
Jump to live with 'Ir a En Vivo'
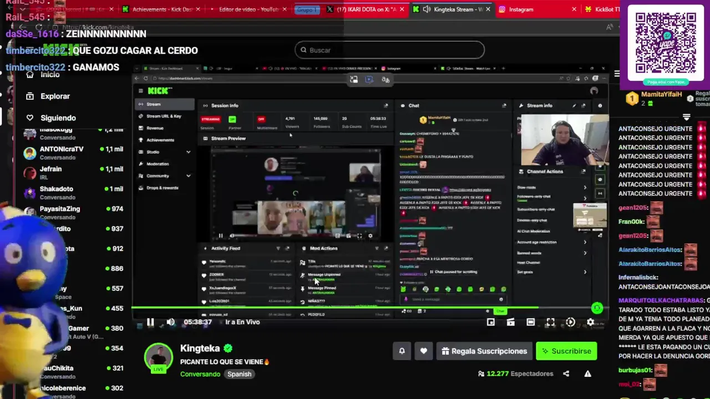242,322
